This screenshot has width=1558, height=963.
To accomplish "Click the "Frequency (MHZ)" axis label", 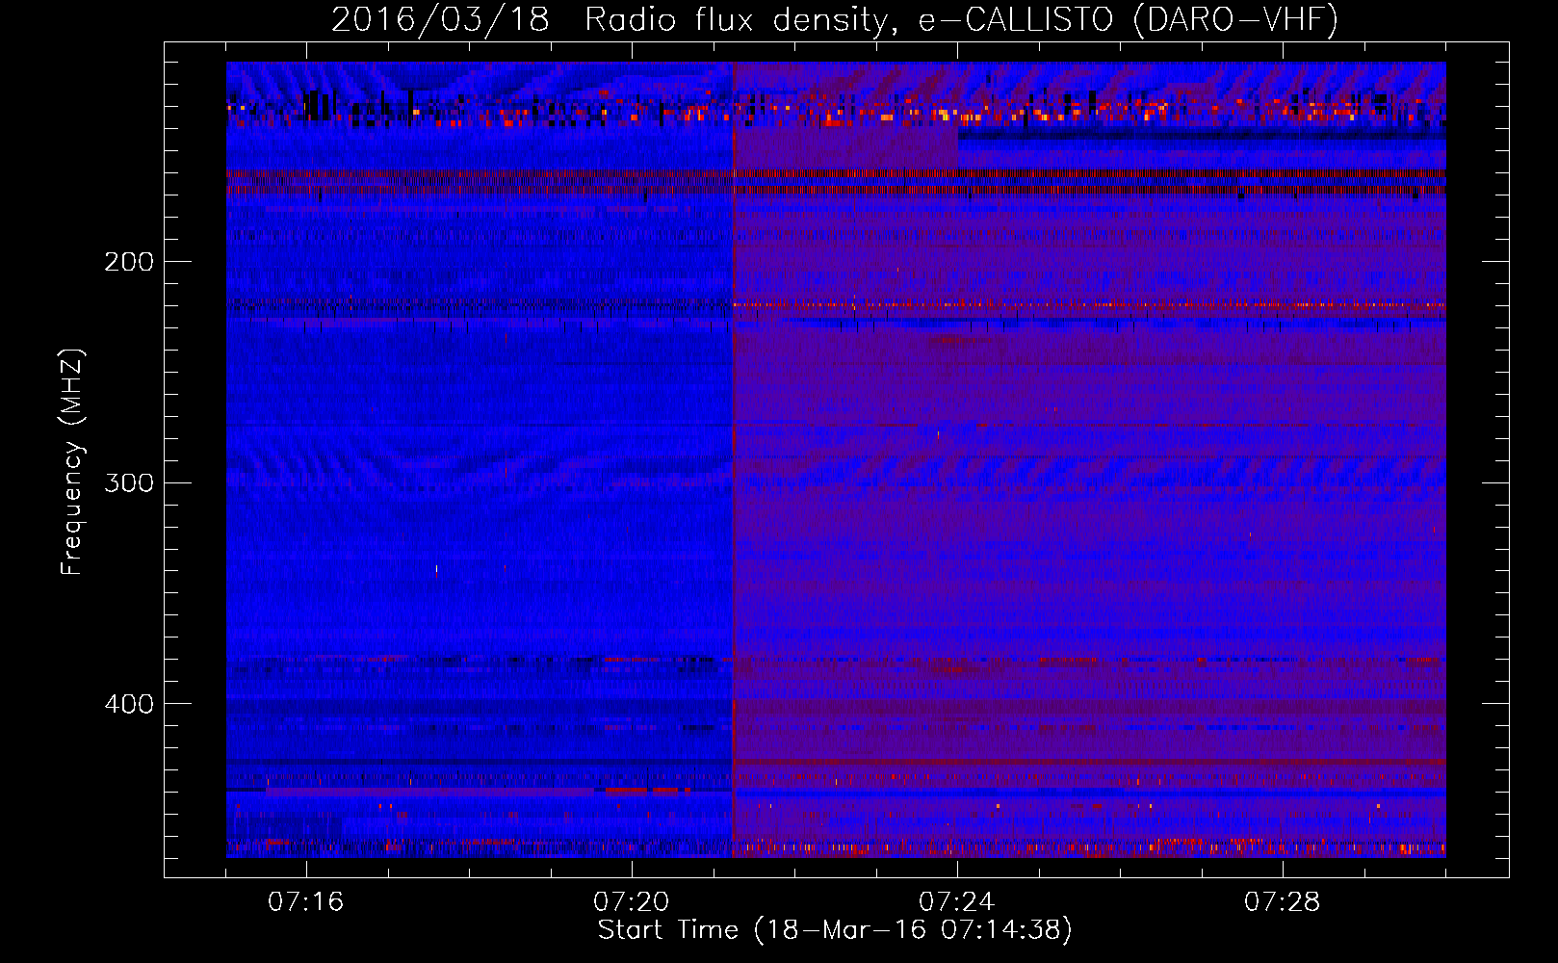I will click(72, 462).
